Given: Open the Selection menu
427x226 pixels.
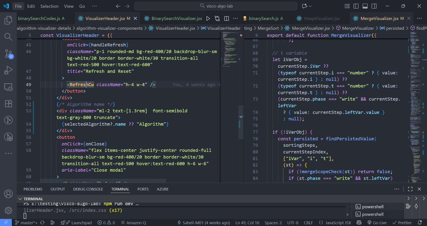Looking at the screenshot, I should coord(49,6).
